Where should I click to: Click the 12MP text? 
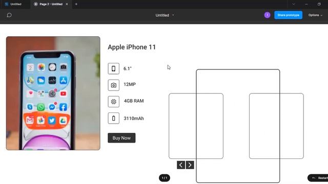coord(130,84)
